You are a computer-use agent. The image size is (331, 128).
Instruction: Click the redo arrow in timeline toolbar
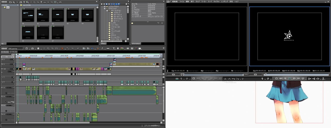[78, 49]
